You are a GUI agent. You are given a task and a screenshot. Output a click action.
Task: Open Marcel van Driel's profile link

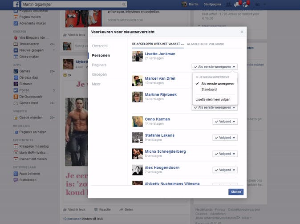160,78
